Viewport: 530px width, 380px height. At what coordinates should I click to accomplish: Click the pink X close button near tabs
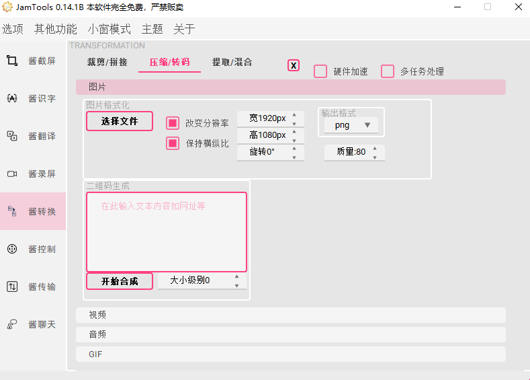[294, 65]
